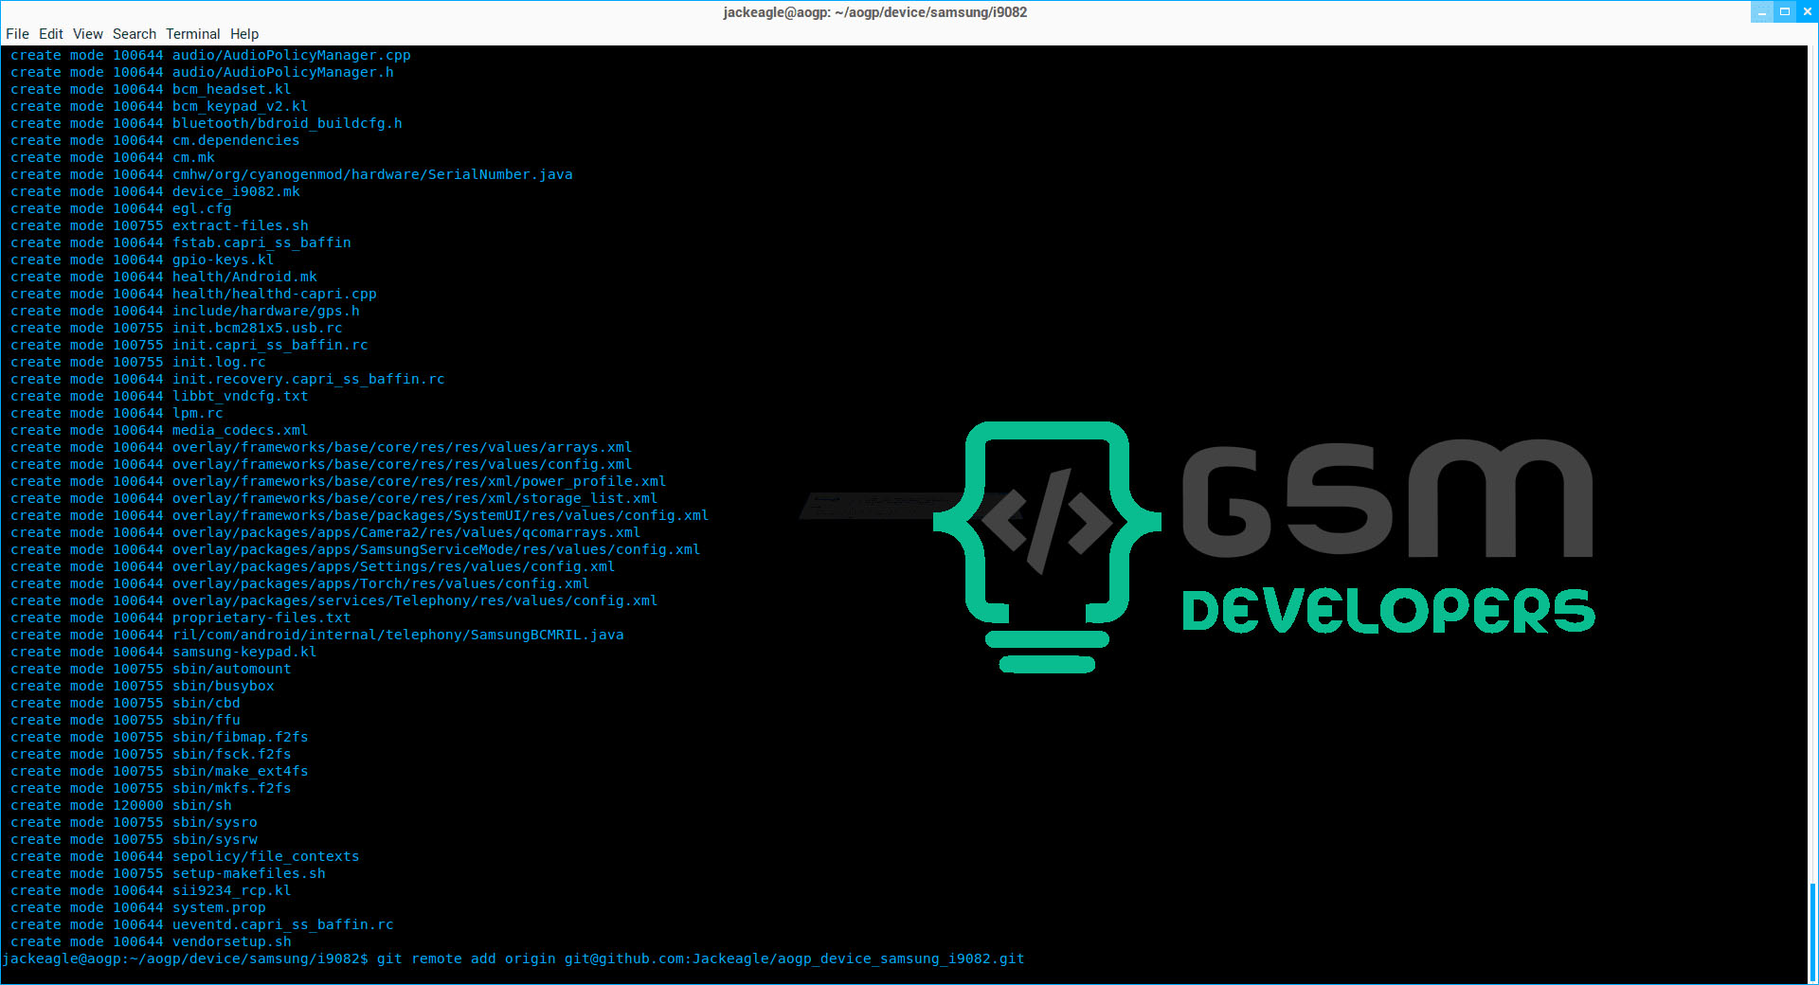The height and width of the screenshot is (985, 1819).
Task: Click the line fstab.capri_ss_baffin
Action: pyautogui.click(x=181, y=243)
